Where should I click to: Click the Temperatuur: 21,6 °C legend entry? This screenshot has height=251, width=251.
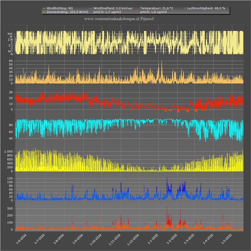pyautogui.click(x=155, y=8)
